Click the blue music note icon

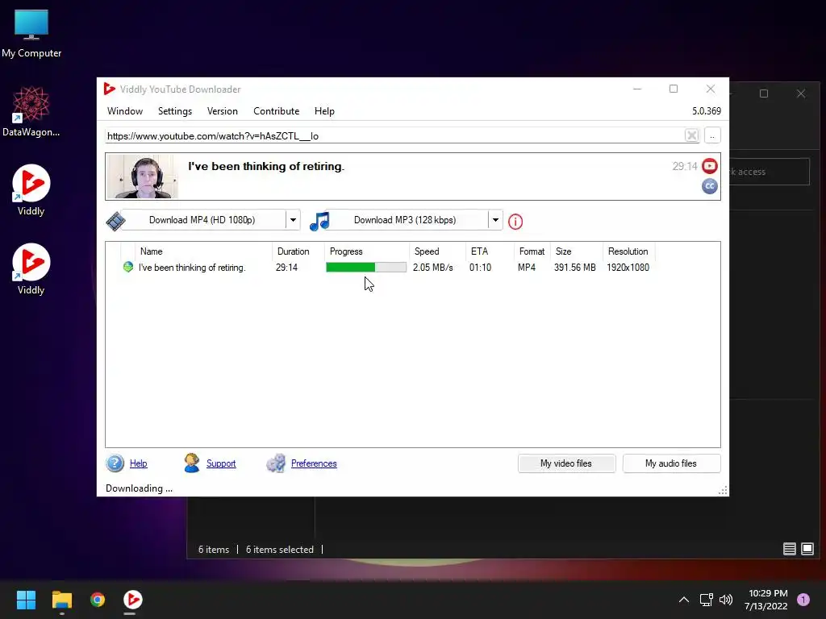(x=319, y=221)
